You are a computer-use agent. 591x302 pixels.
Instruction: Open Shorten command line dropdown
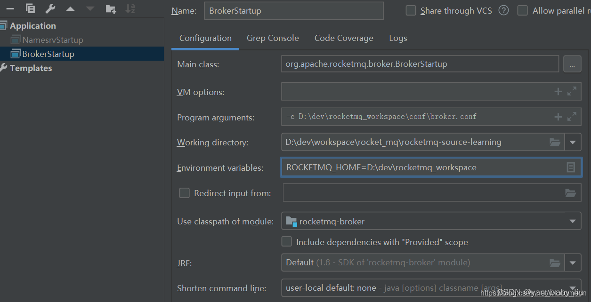(x=573, y=288)
